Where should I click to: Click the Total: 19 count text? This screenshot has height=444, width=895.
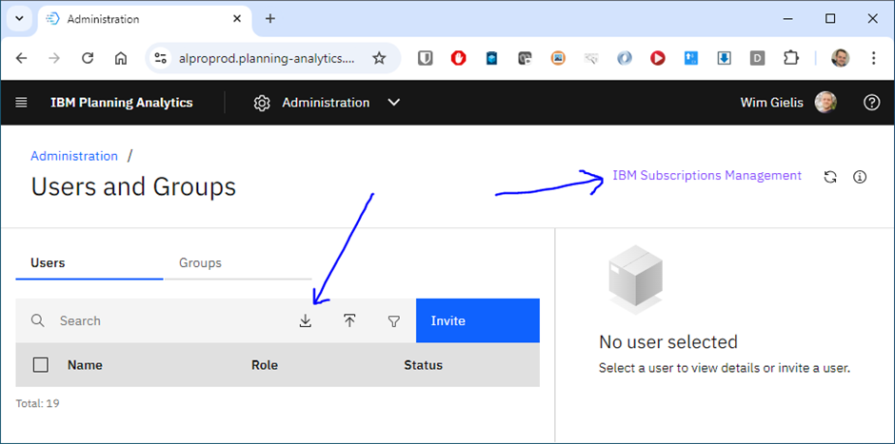(x=38, y=403)
